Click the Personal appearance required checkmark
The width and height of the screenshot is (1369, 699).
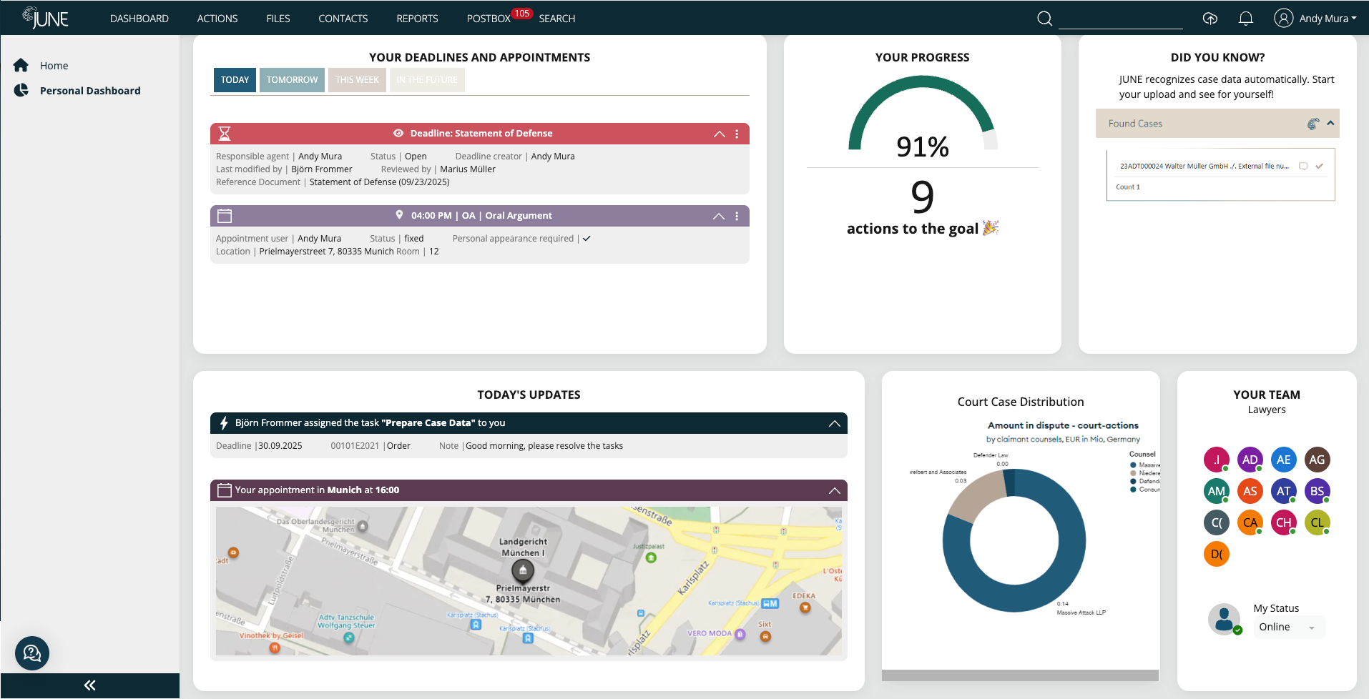click(587, 238)
